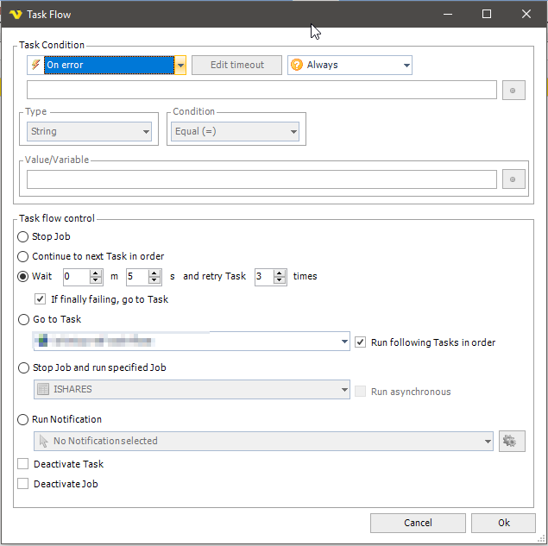Viewport: 548px width, 546px height.
Task: Click variable picker button in Value/Variable section
Action: (x=513, y=179)
